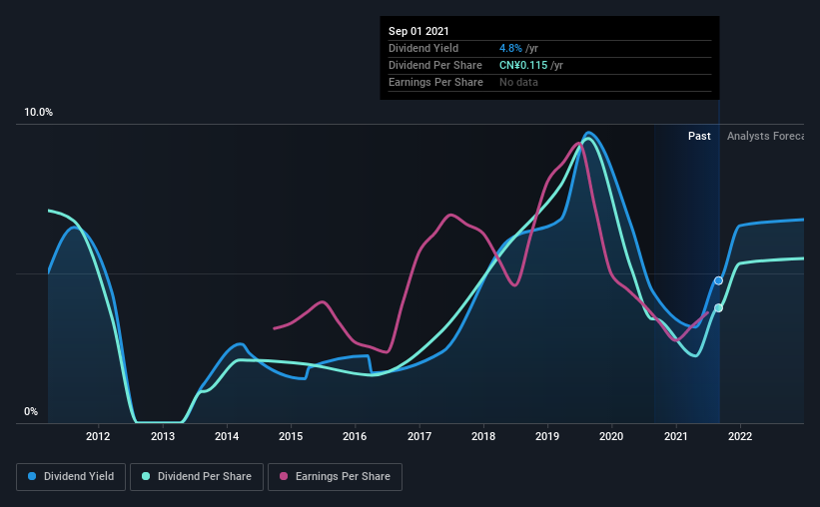Select the Dividend Yield marker at Sep 2021
This screenshot has width=820, height=507.
point(718,280)
